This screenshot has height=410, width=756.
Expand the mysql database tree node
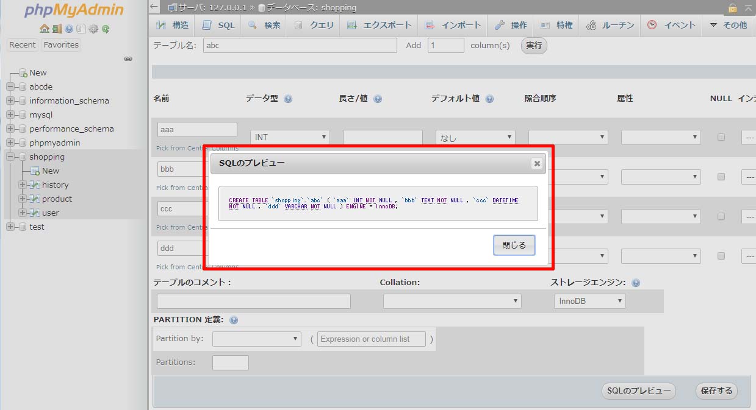10,115
